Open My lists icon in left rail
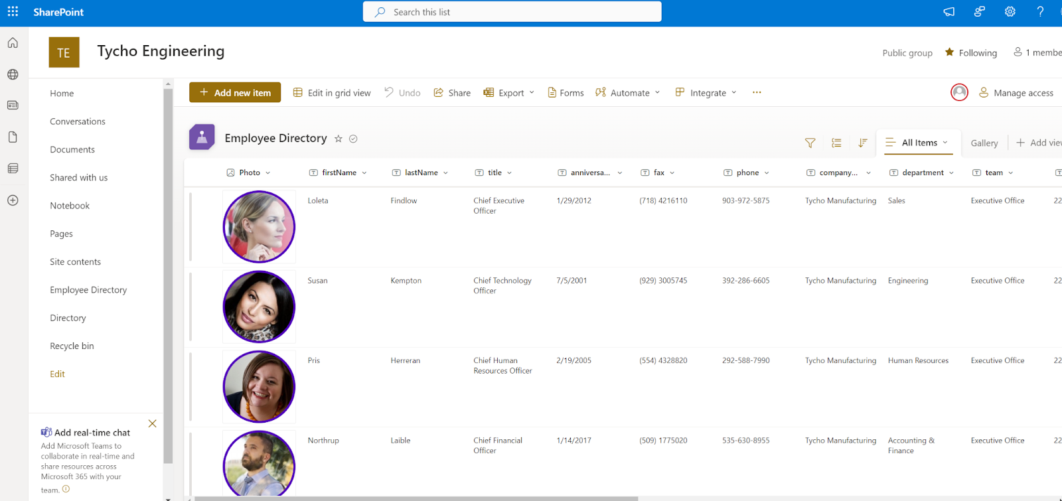 click(13, 169)
